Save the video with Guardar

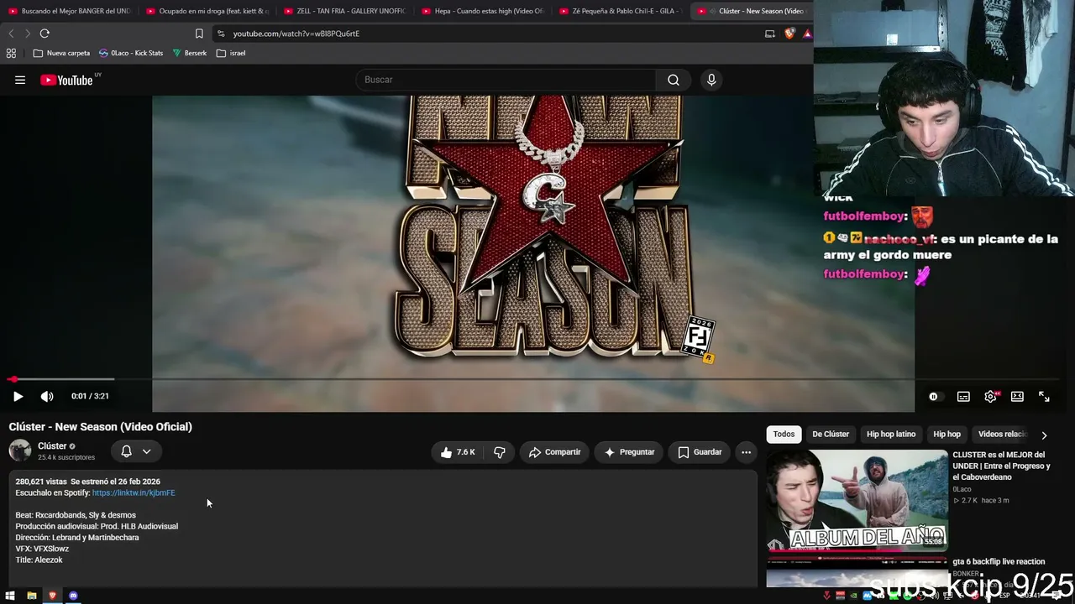700,452
